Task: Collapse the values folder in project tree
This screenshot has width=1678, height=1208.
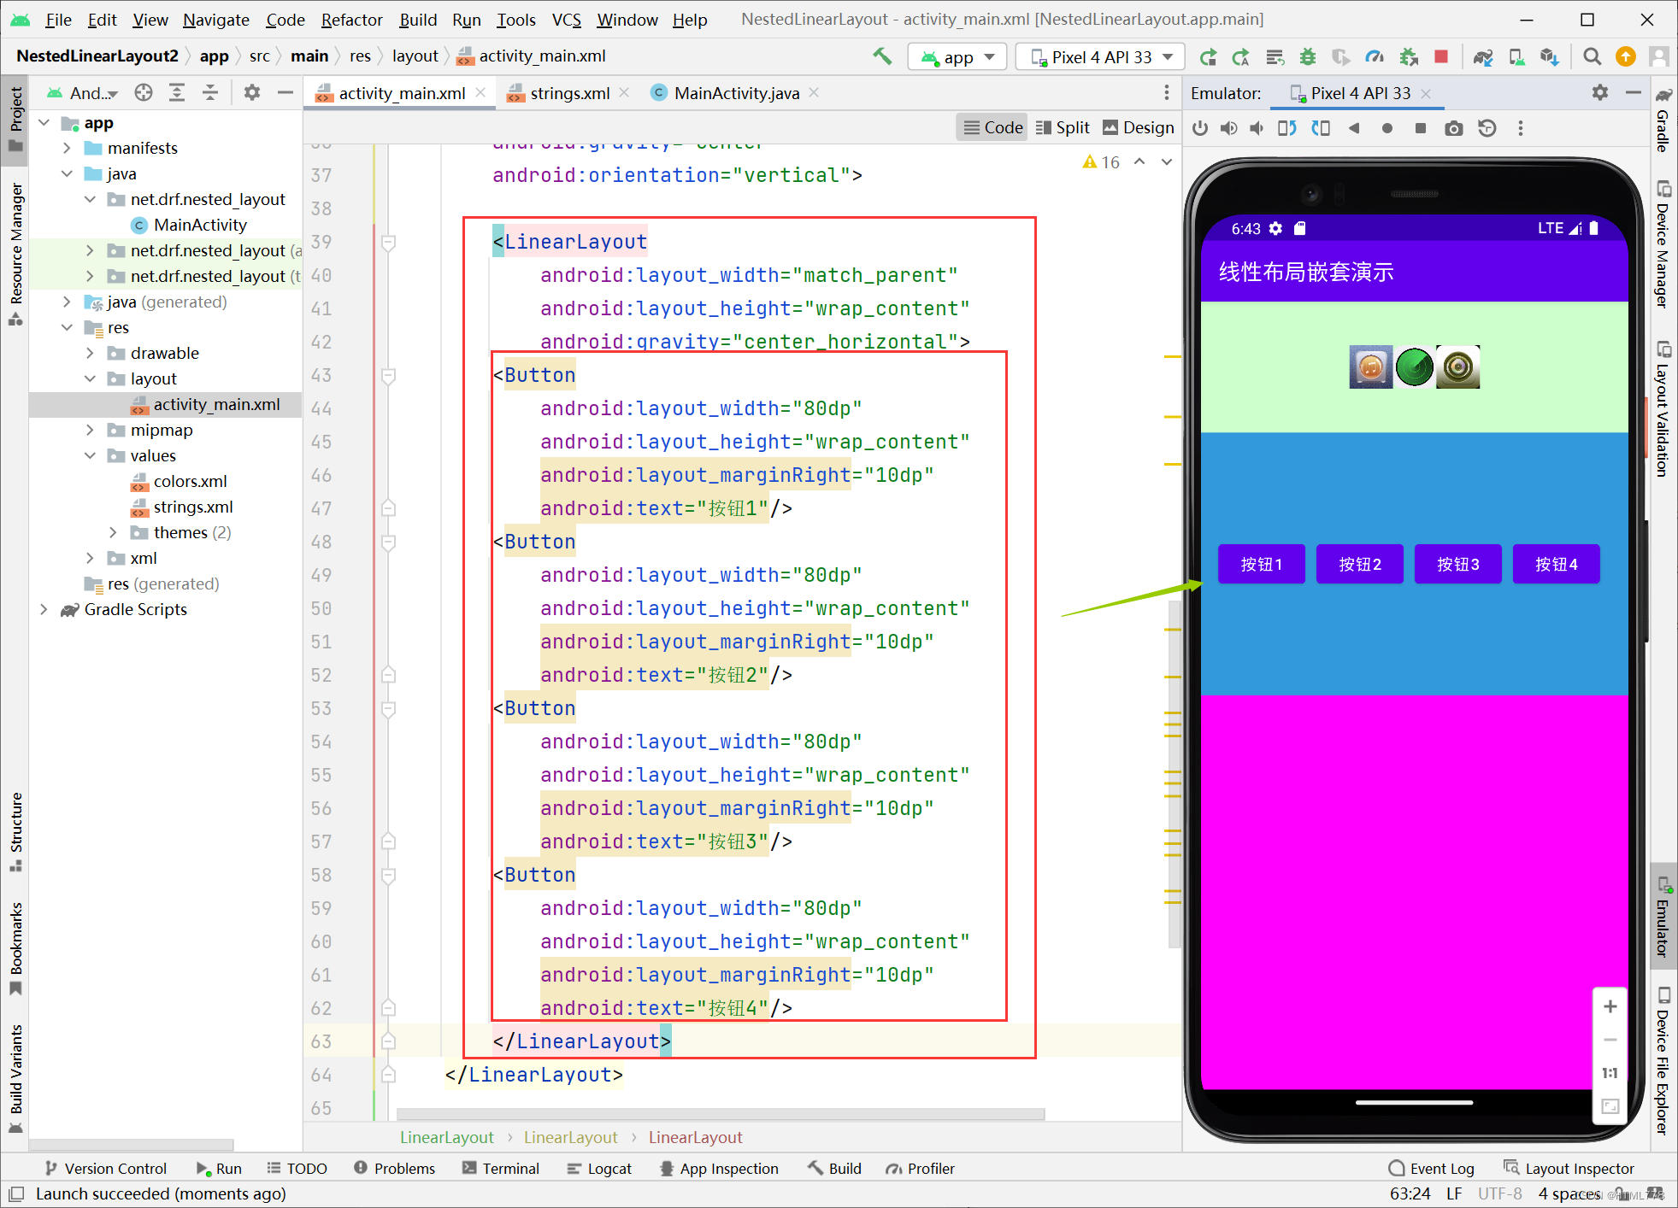Action: coord(90,455)
